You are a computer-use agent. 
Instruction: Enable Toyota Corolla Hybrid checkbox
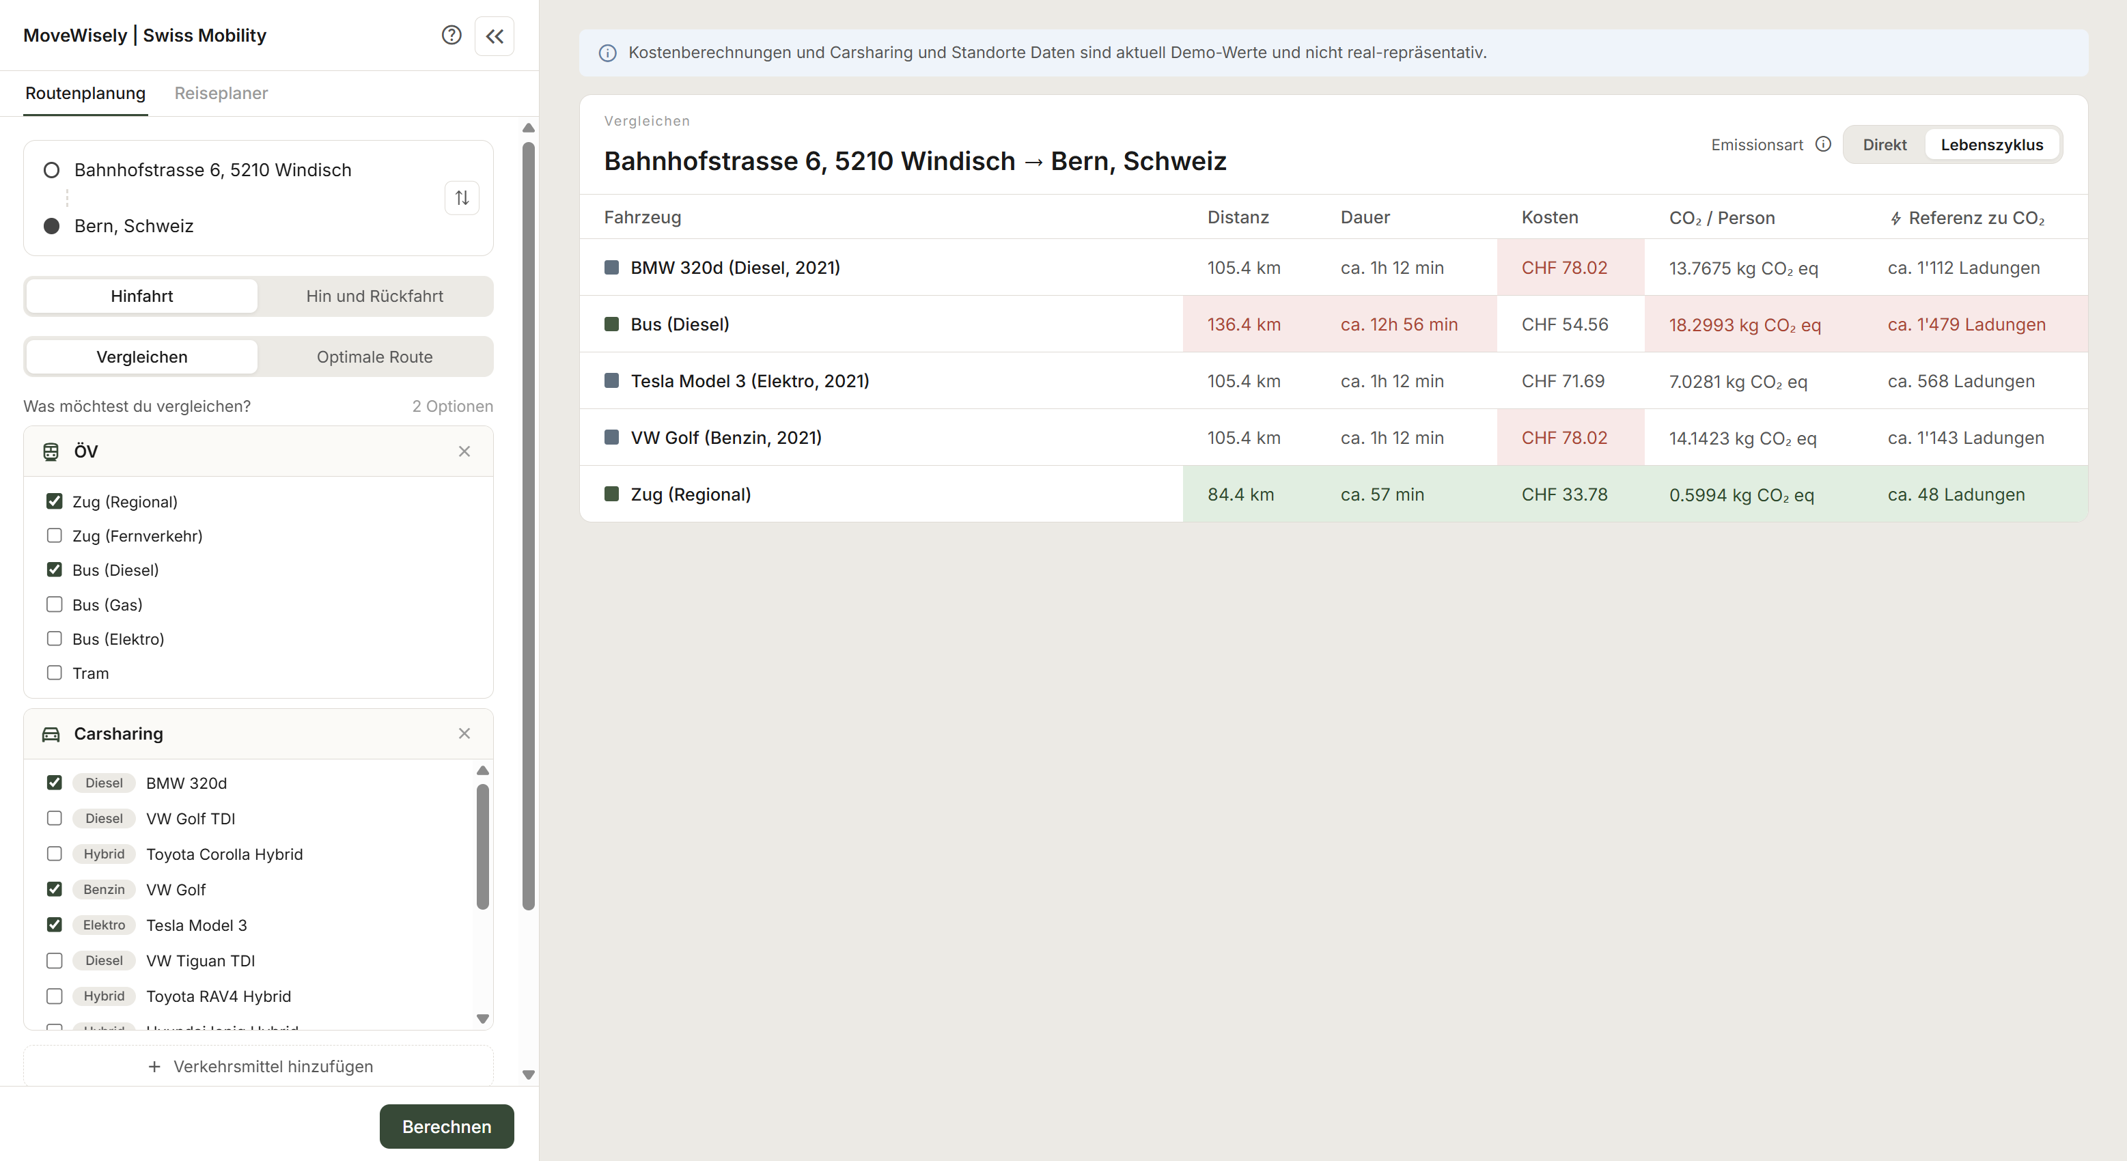[55, 854]
